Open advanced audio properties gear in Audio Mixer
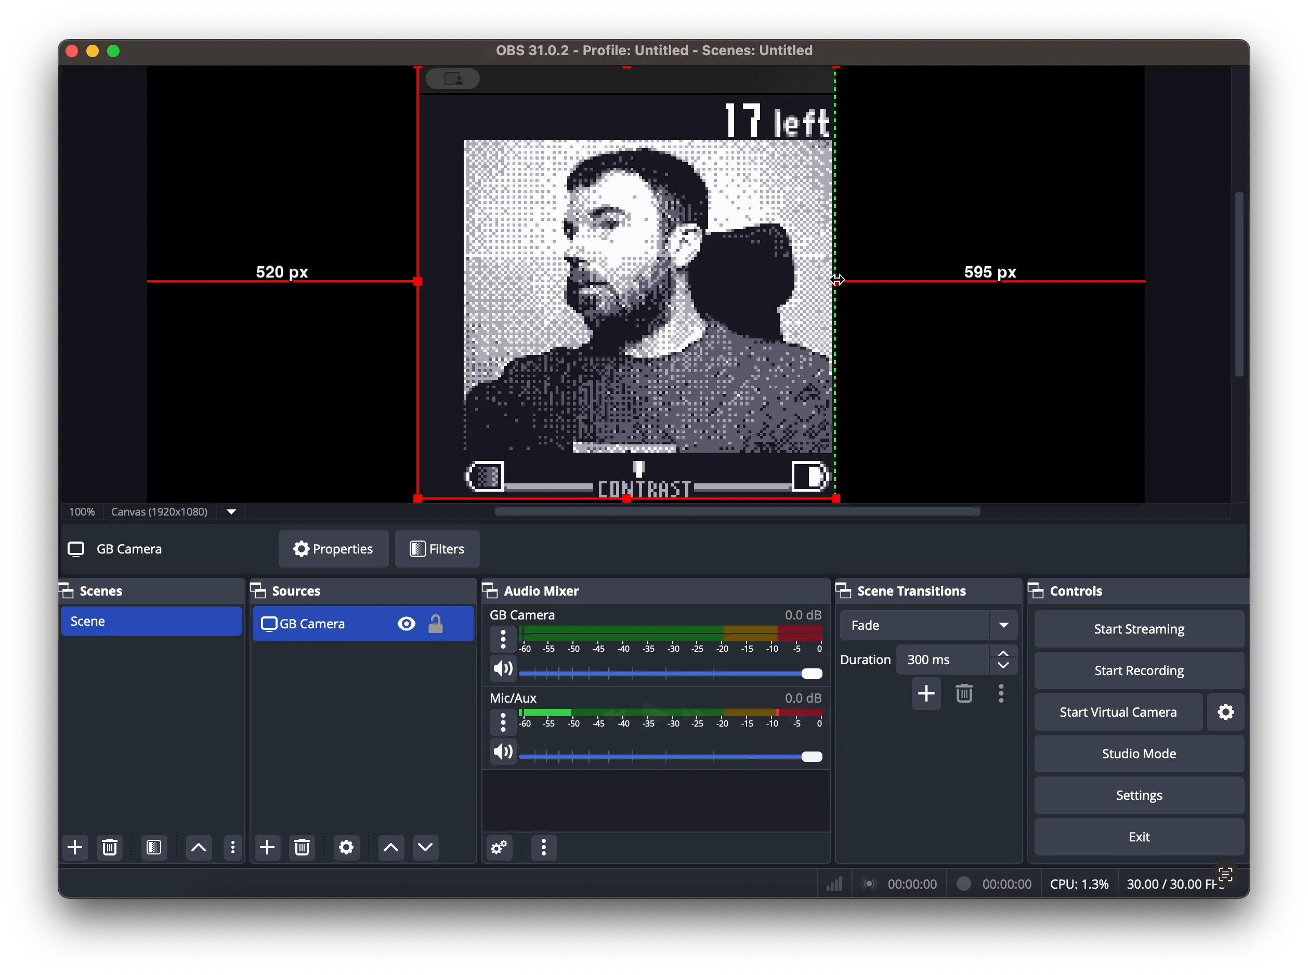 (x=499, y=847)
